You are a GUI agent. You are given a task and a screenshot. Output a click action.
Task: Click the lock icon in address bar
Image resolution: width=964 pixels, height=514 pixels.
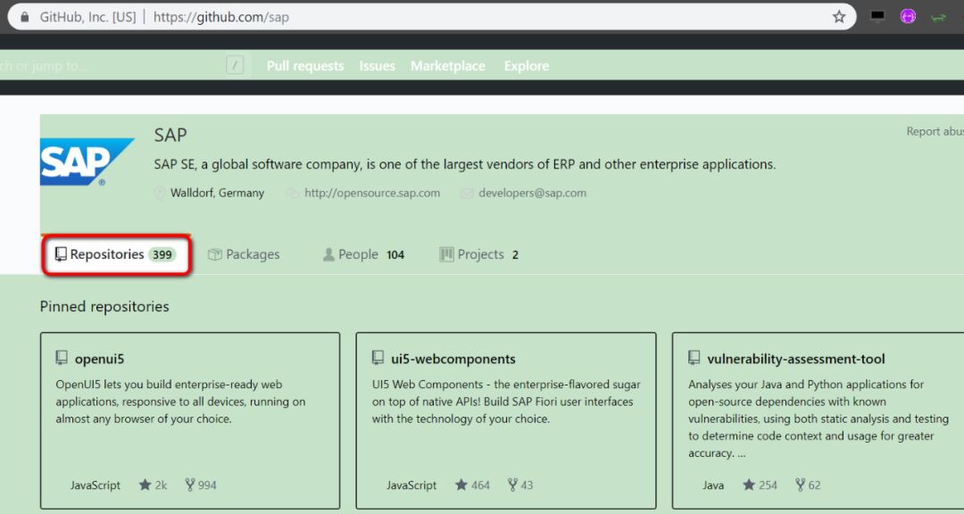point(25,17)
